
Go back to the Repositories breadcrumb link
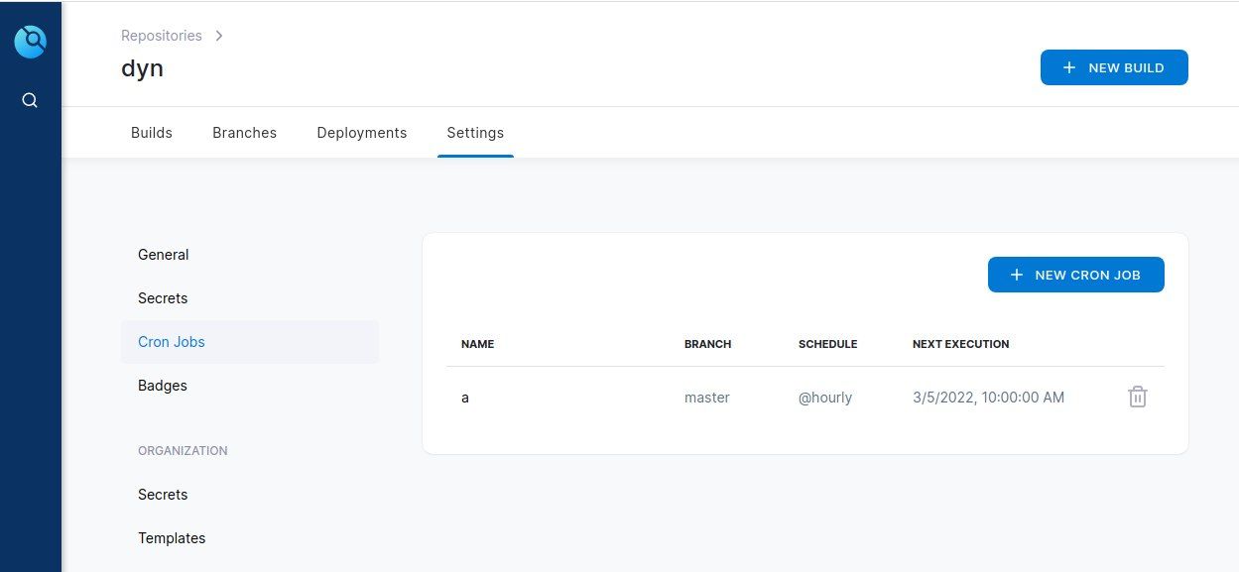pyautogui.click(x=161, y=36)
